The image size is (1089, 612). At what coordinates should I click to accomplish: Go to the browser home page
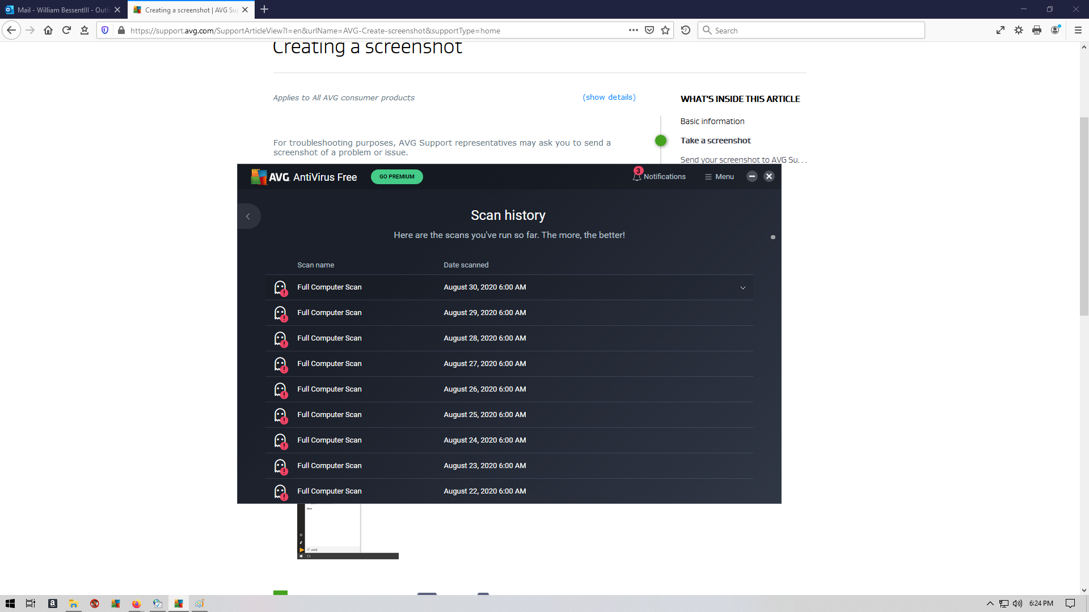(48, 30)
